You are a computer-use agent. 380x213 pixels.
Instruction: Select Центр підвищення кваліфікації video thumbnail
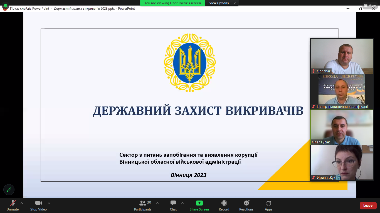tap(342, 92)
